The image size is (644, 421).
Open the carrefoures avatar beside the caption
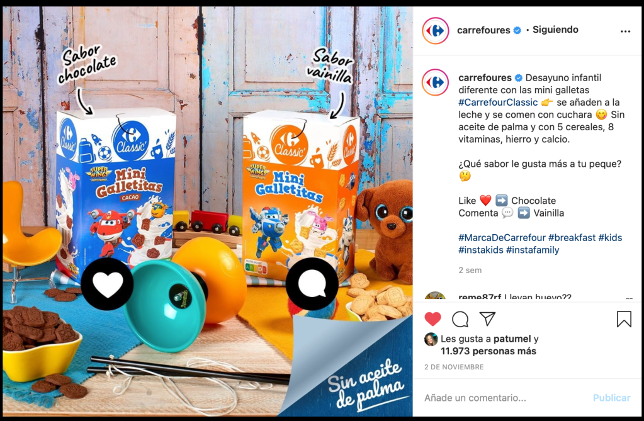point(436,82)
